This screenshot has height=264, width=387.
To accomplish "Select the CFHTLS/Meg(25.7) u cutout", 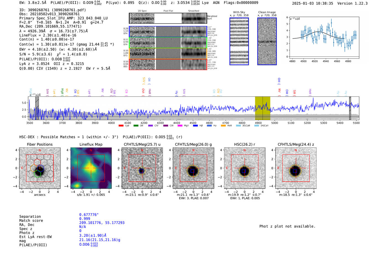I will click(142, 168).
